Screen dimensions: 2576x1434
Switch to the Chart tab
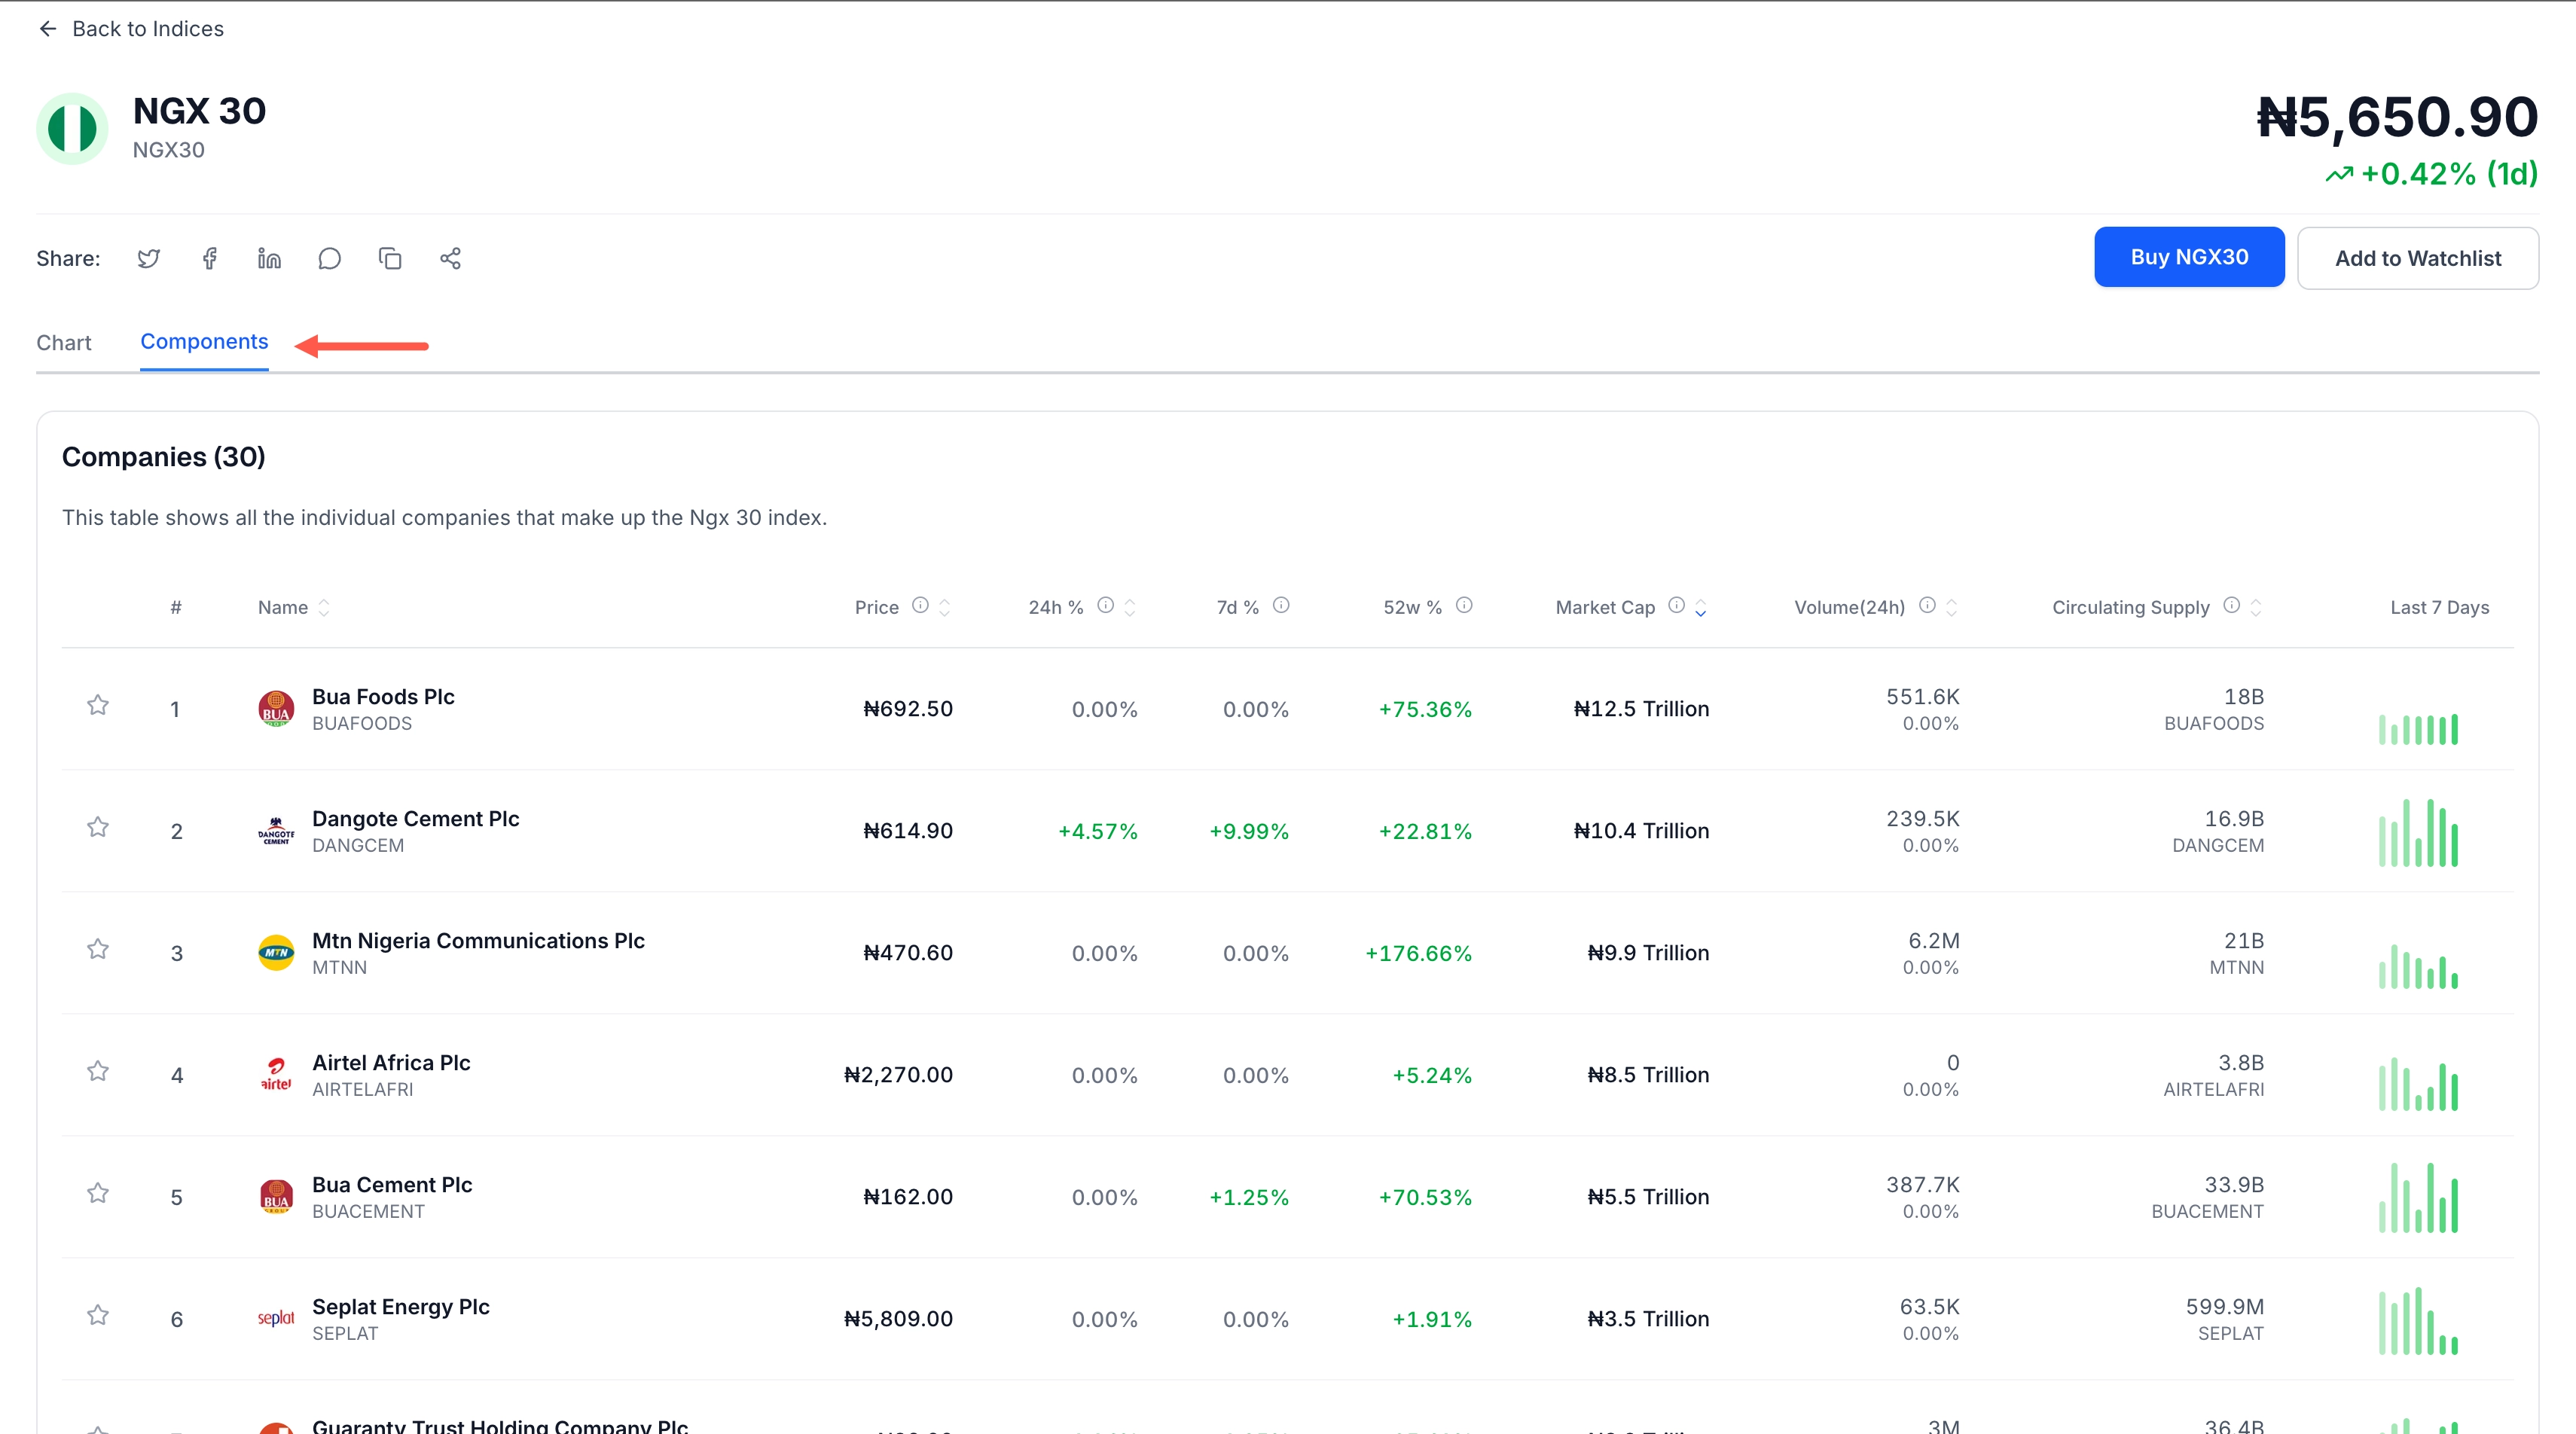tap(64, 343)
